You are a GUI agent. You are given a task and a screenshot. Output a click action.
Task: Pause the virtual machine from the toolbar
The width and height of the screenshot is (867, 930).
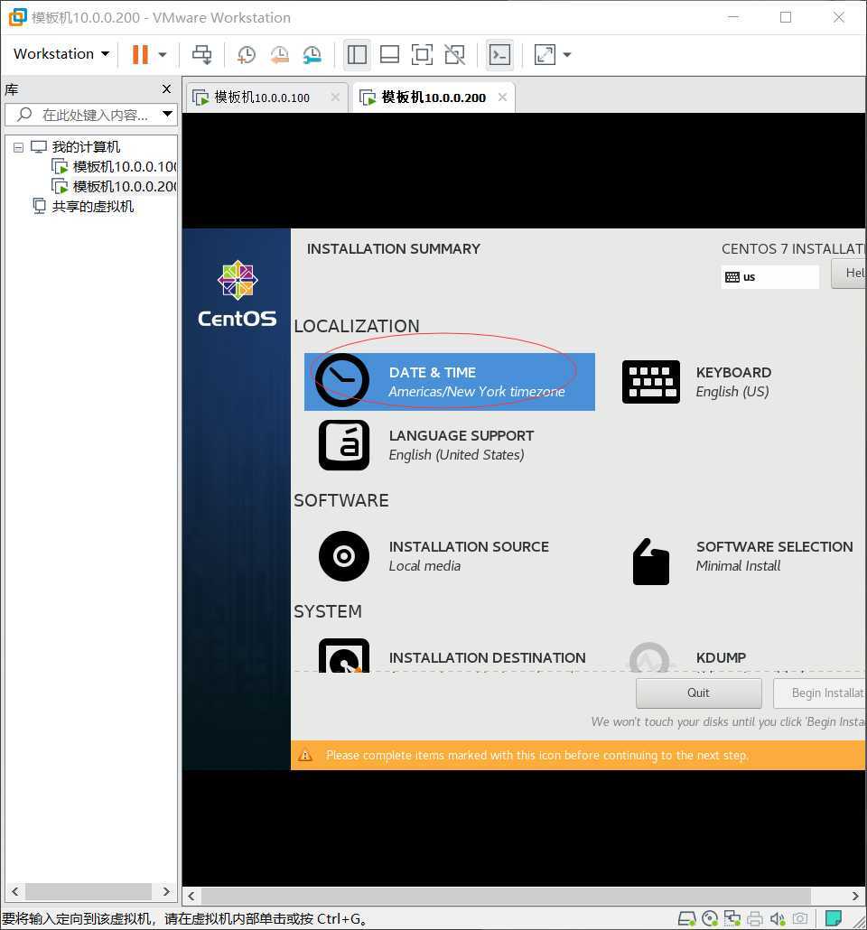coord(140,54)
